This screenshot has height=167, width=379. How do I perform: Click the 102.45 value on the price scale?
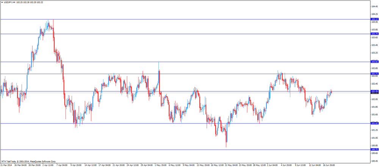[x=374, y=83]
